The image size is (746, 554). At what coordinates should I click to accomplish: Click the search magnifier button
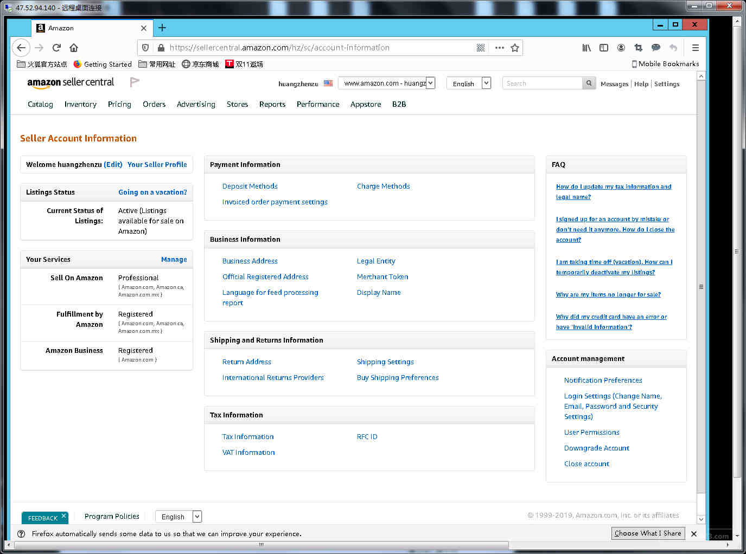pyautogui.click(x=589, y=83)
